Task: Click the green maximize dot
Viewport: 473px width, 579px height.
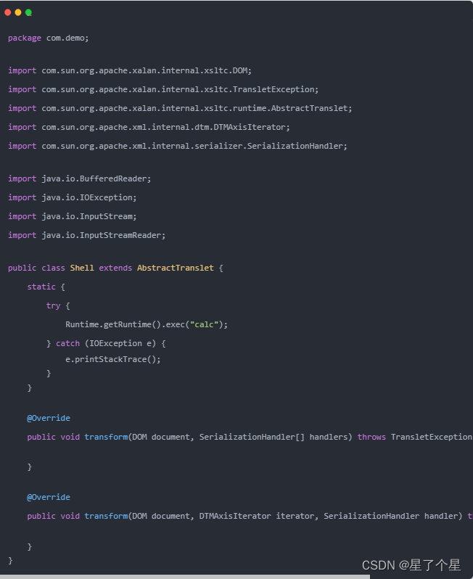Action: click(x=28, y=12)
